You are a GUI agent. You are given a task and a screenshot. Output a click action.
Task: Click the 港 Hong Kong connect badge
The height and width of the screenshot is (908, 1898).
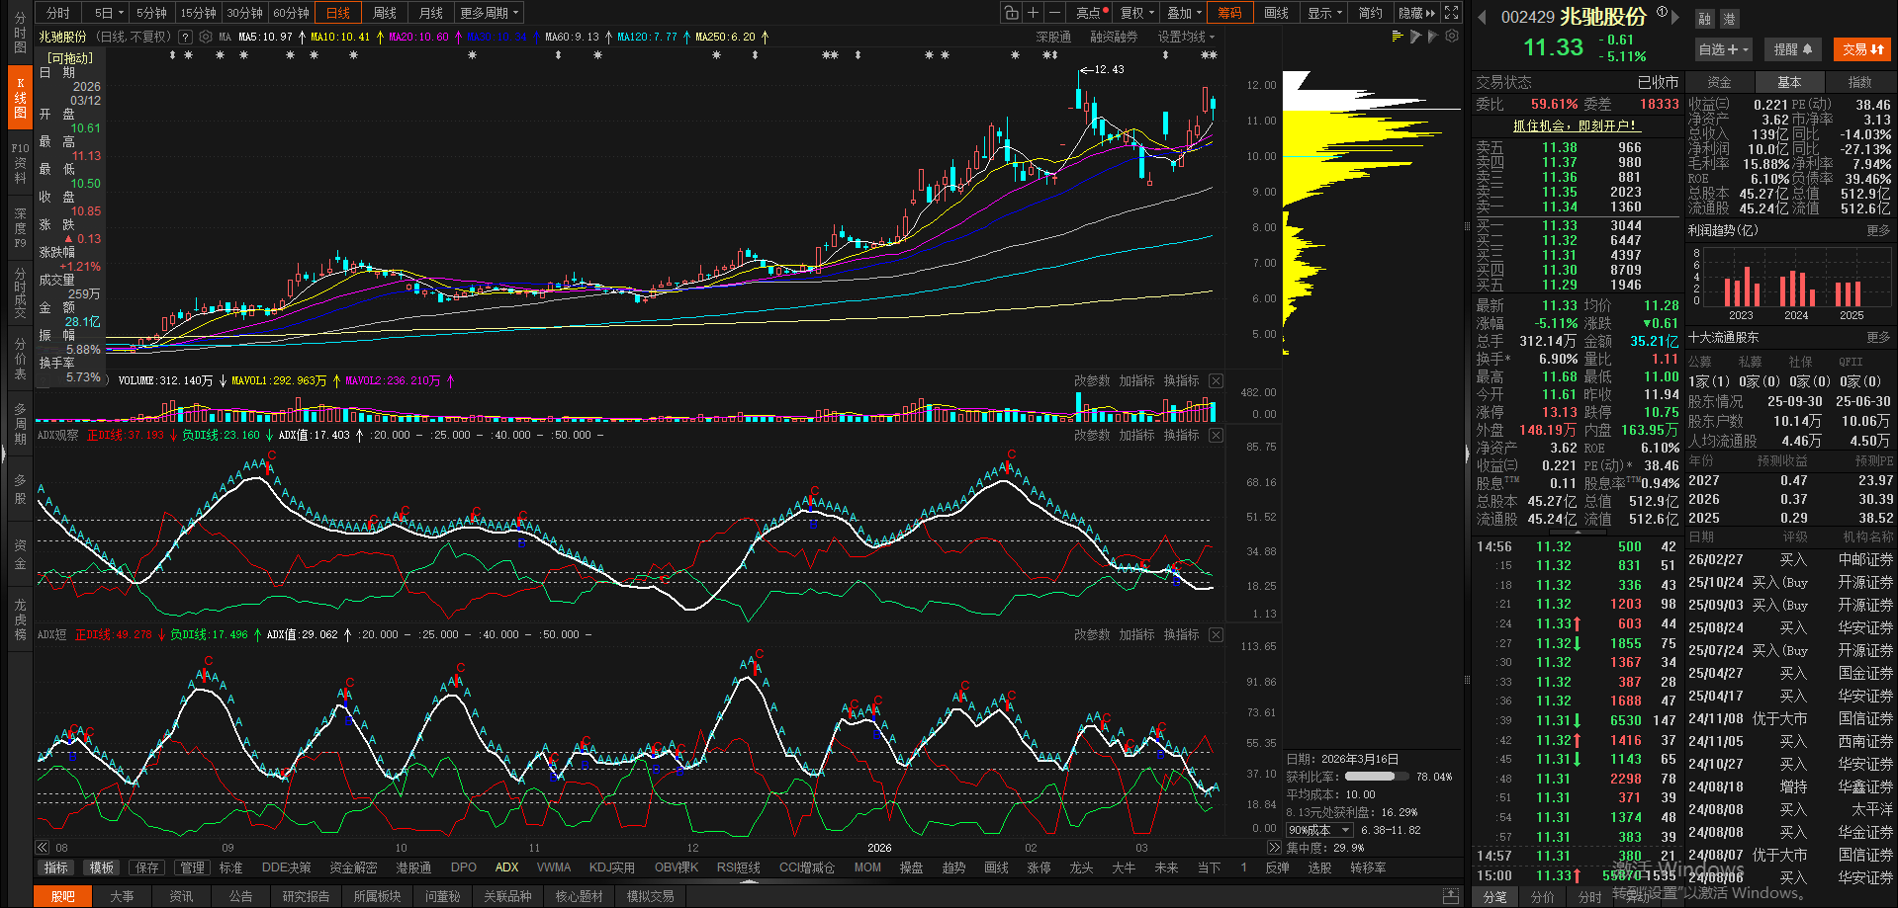click(1729, 19)
